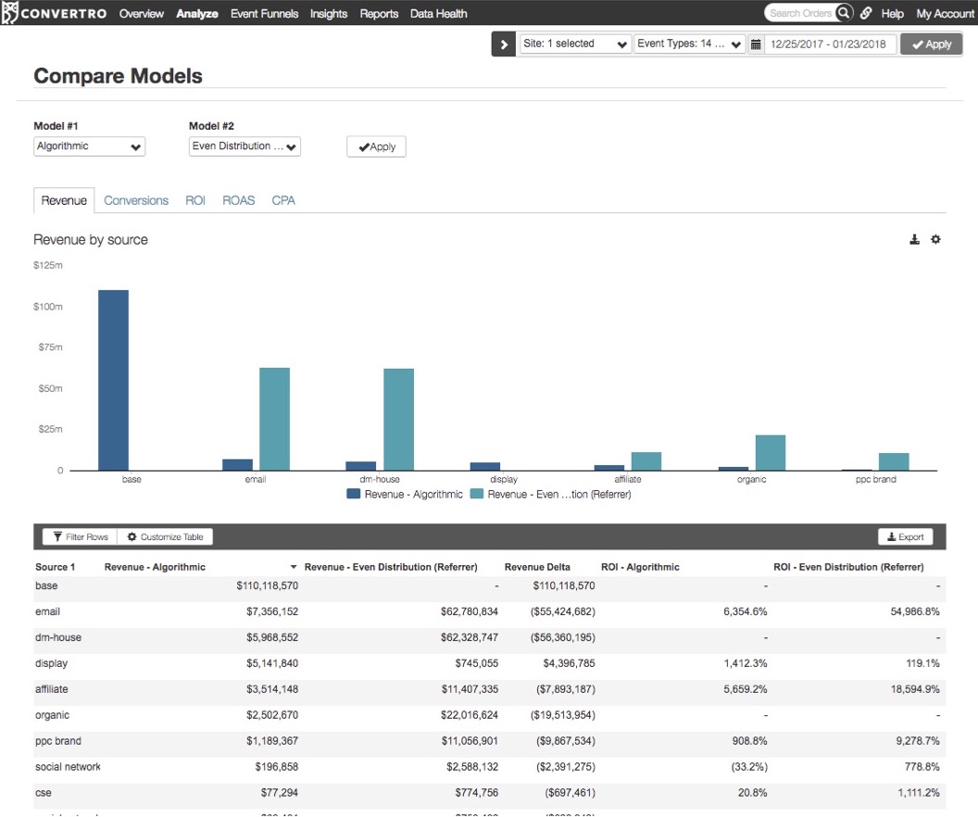Click the Convertro logo

[55, 13]
